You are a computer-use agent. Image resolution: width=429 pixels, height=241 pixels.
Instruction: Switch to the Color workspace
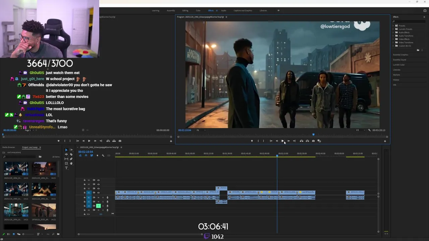pos(198,10)
